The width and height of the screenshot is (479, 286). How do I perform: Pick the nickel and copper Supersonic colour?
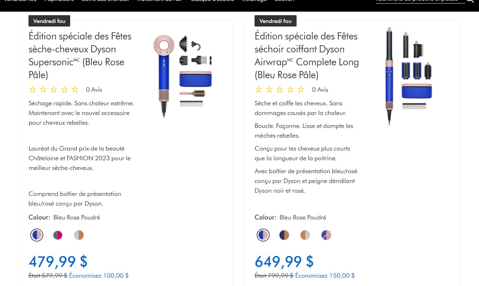[79, 235]
